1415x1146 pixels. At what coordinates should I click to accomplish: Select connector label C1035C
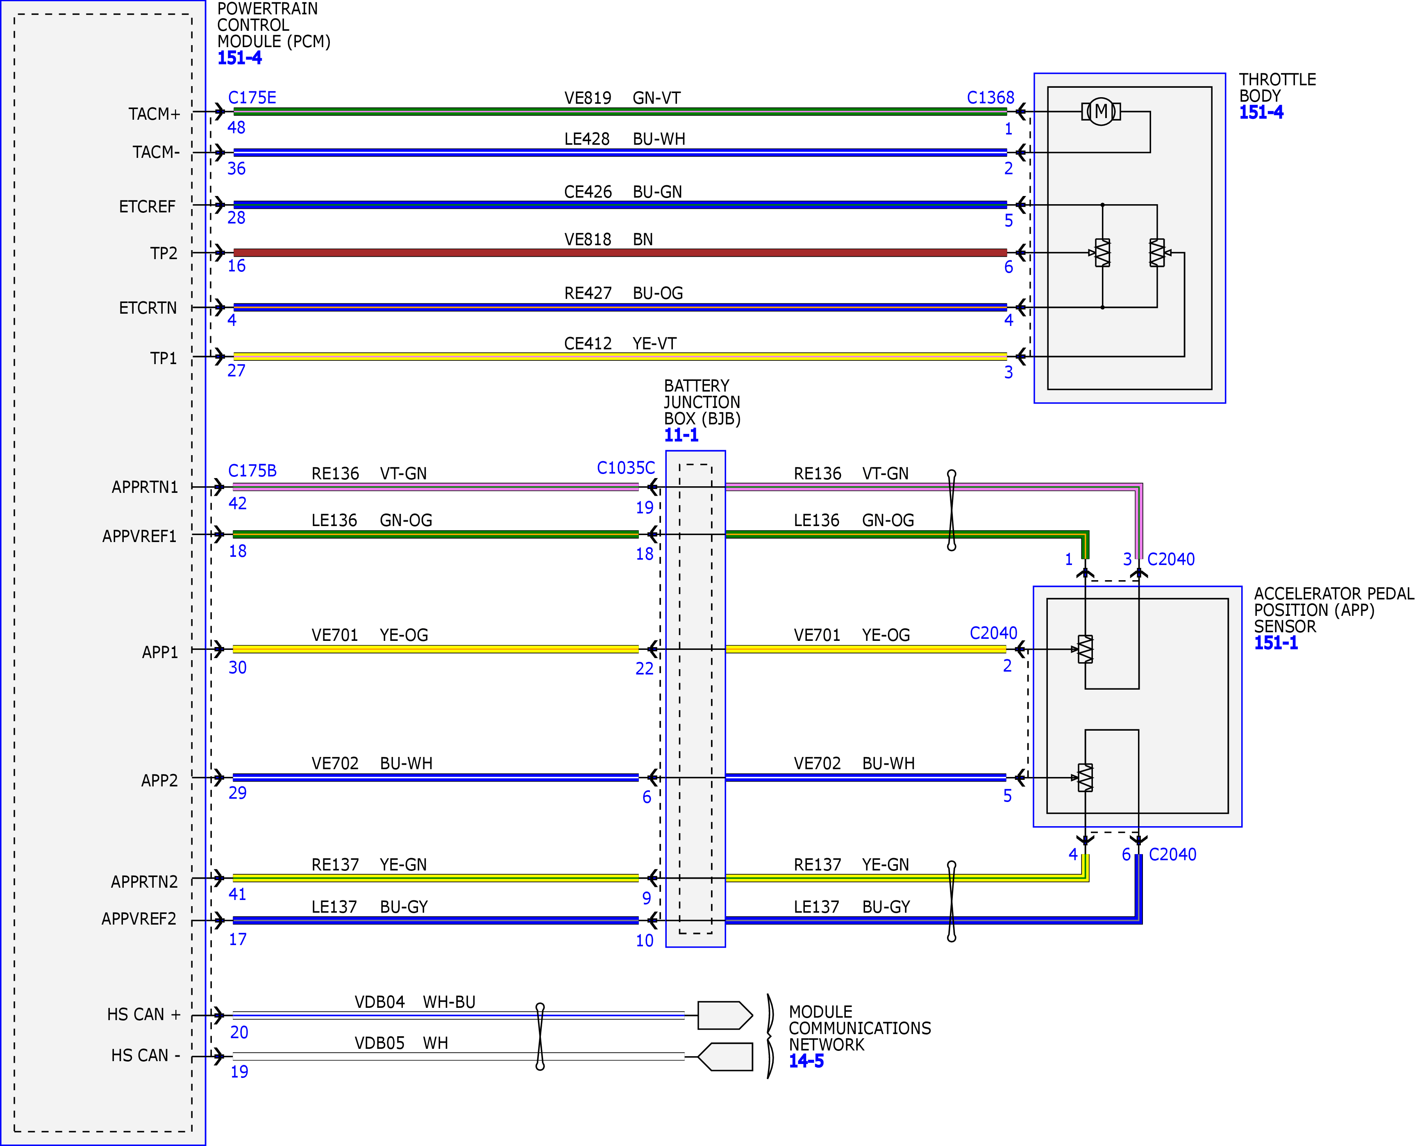[x=625, y=468]
